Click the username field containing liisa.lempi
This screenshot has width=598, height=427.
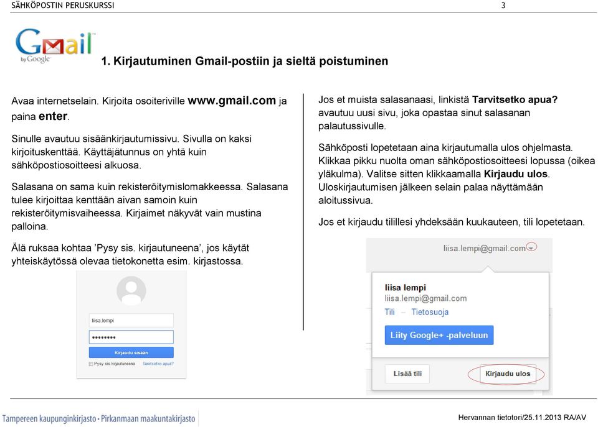pyautogui.click(x=131, y=321)
